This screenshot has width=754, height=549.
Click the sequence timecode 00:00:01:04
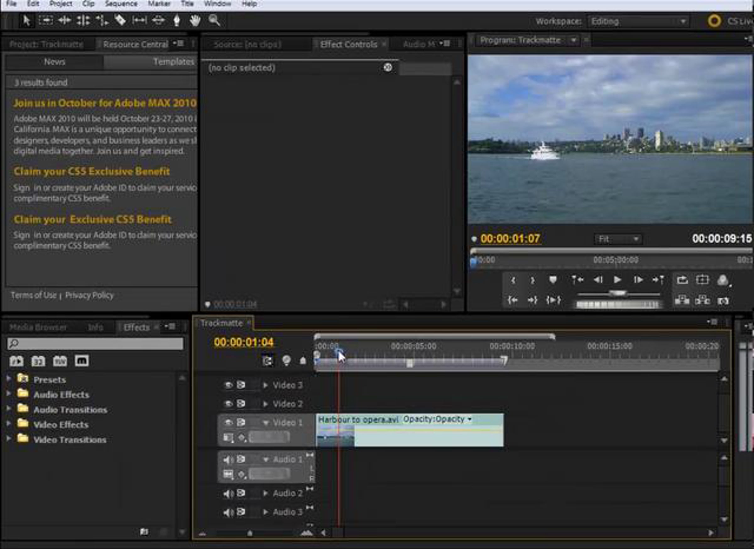coord(244,342)
